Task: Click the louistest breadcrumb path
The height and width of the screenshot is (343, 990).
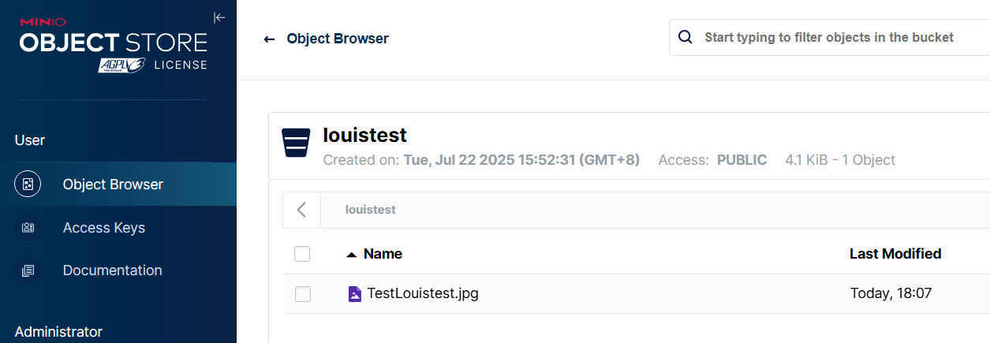Action: [x=370, y=210]
